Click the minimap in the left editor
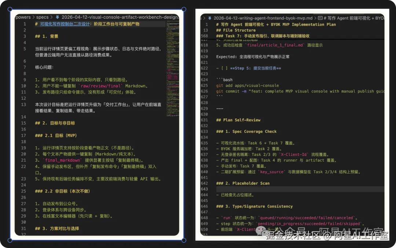Viewport: 396px width, 248px height. coord(173,68)
